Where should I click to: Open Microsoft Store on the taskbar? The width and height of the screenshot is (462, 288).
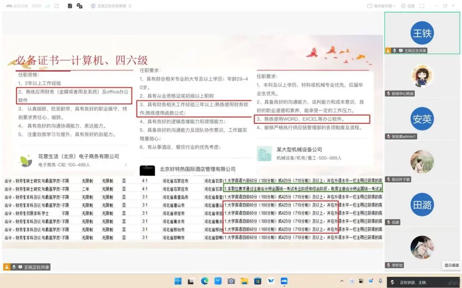click(x=258, y=281)
